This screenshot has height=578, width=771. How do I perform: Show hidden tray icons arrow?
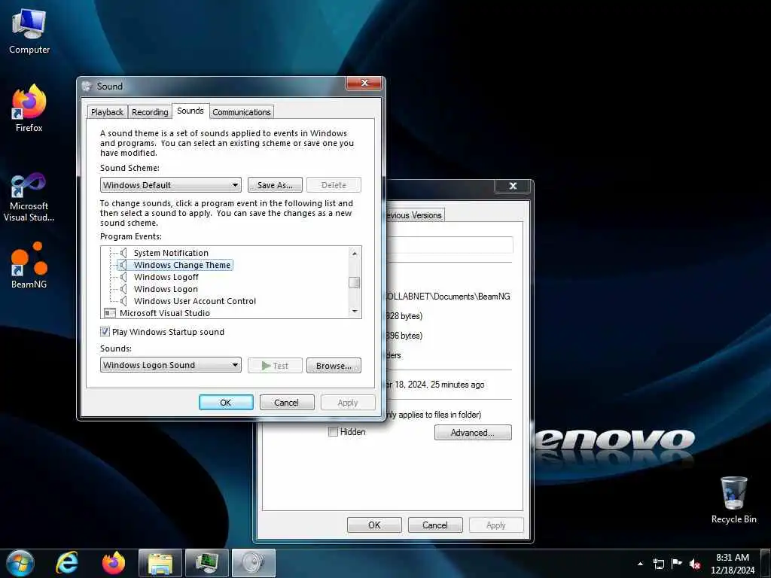point(640,564)
